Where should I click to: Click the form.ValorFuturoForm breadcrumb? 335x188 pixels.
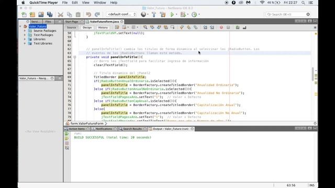click(87, 123)
